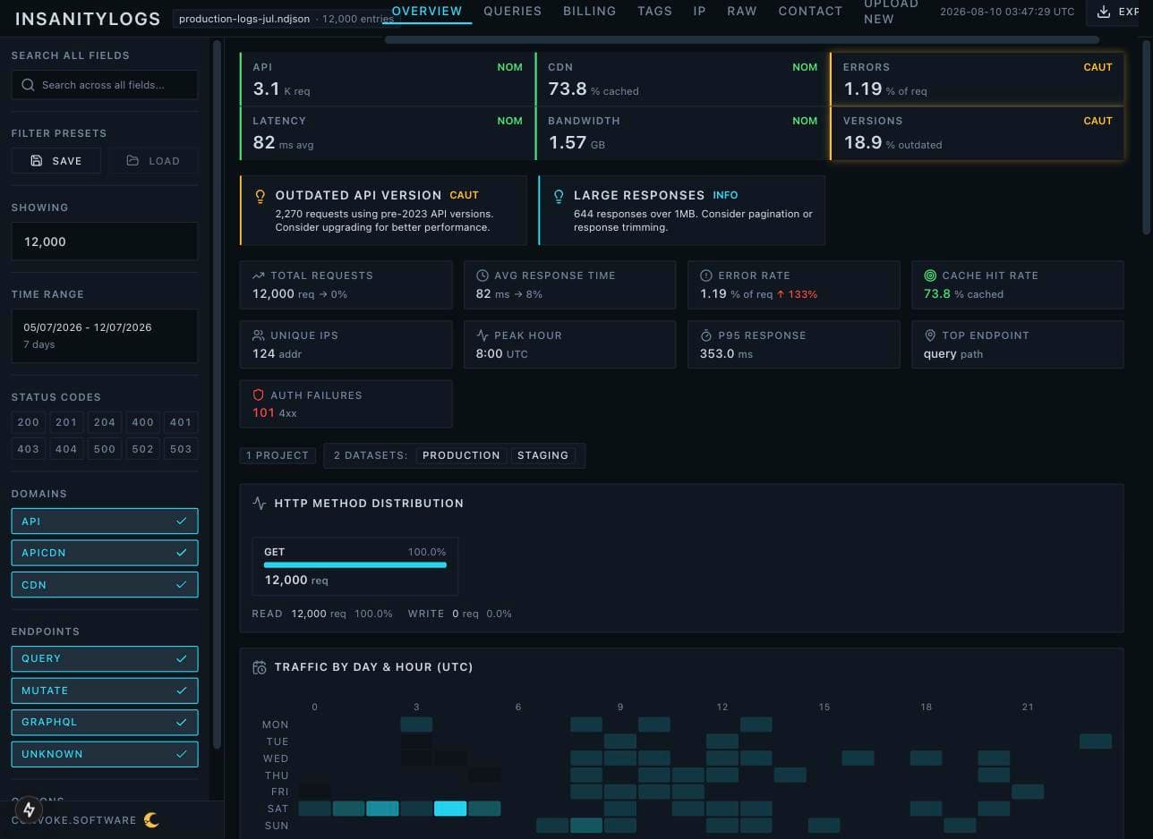Toggle status code 404 filter
The image size is (1153, 839).
(x=66, y=449)
